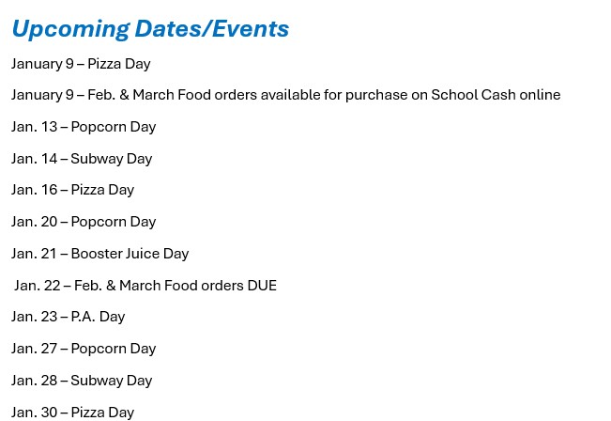
Task: Click the Jan. 13 Popcorn Day entry
Action: [x=84, y=127]
